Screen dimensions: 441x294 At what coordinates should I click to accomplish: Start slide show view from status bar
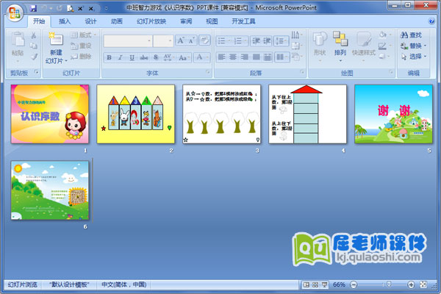[x=325, y=284]
